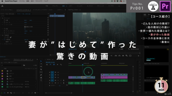
Task: Switch to Assembly workspace
Action: [55, 6]
